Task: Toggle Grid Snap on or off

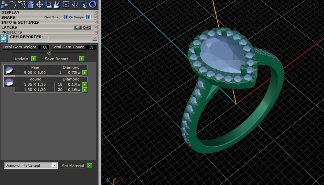Action: [66, 17]
